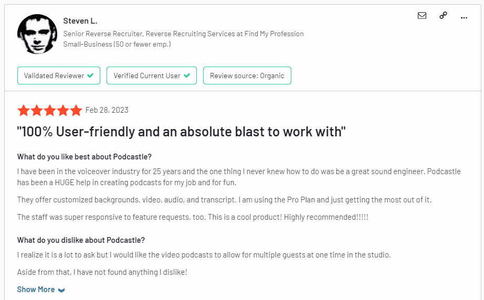The height and width of the screenshot is (300, 484).
Task: Click Steven L.'s profile avatar
Action: coord(37,34)
